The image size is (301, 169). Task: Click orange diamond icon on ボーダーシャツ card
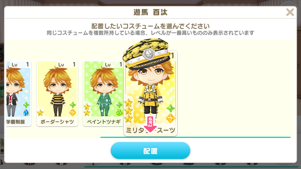pyautogui.click(x=73, y=112)
